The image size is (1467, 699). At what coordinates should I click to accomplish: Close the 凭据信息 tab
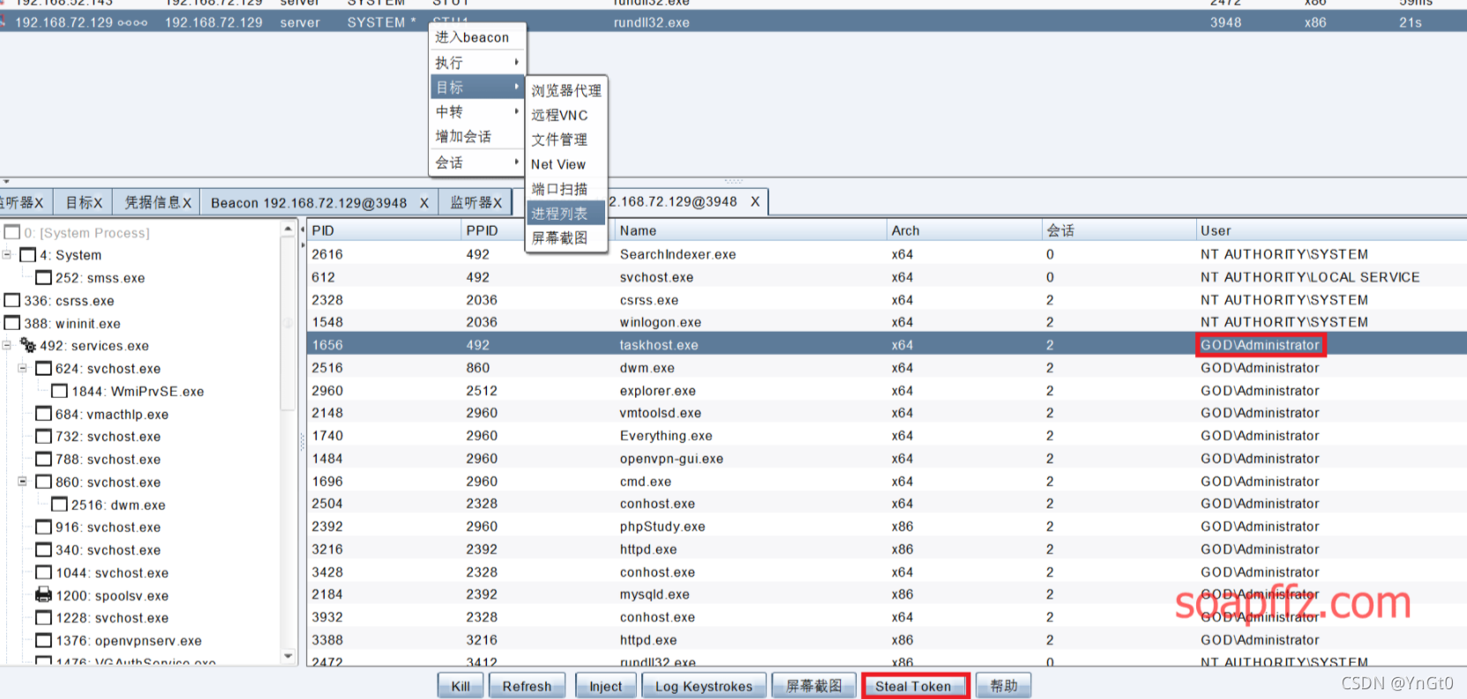pyautogui.click(x=187, y=203)
